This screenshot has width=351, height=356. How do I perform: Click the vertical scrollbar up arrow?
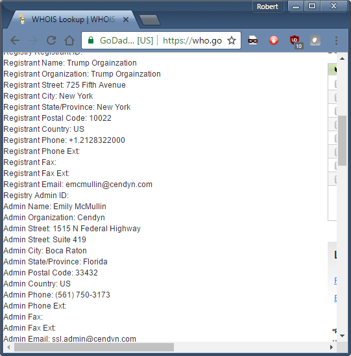(x=342, y=58)
